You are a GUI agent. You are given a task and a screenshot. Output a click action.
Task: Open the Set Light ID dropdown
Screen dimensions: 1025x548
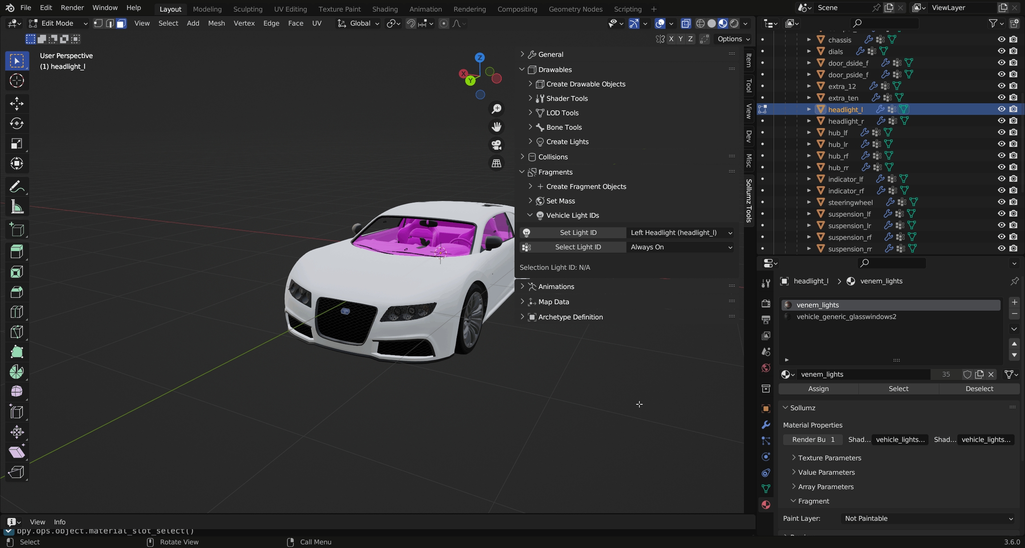click(x=680, y=233)
